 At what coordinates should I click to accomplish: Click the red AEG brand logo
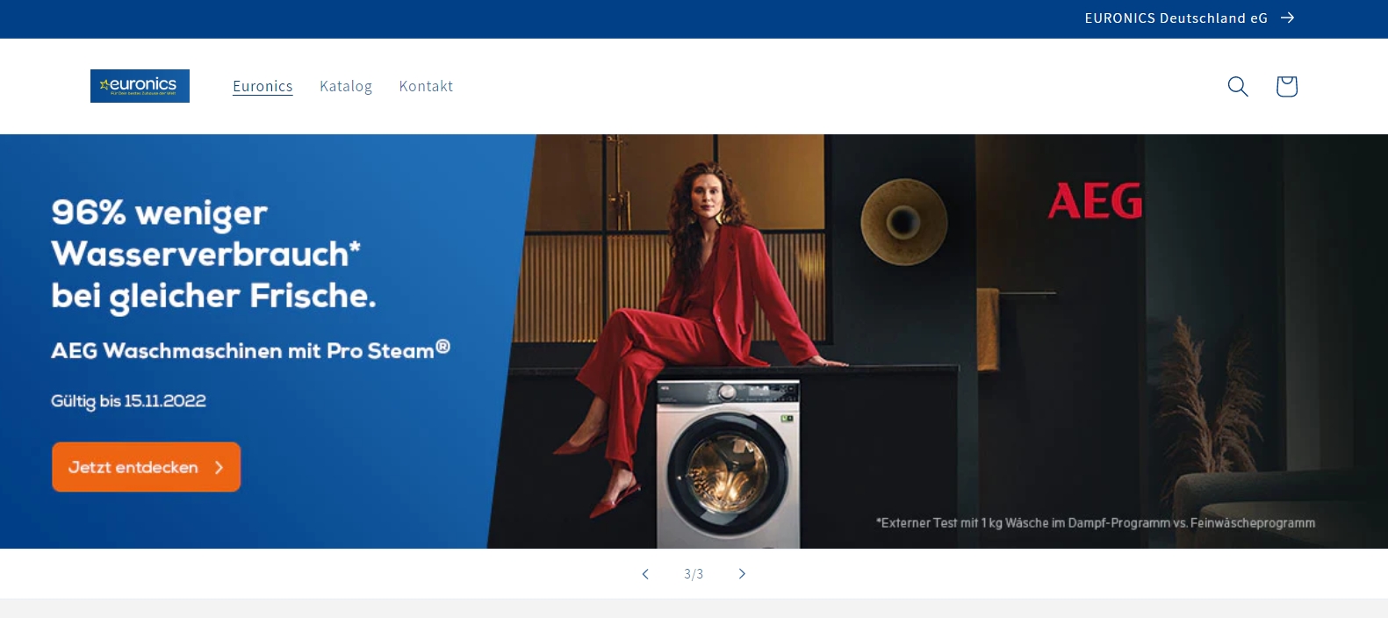(1096, 201)
